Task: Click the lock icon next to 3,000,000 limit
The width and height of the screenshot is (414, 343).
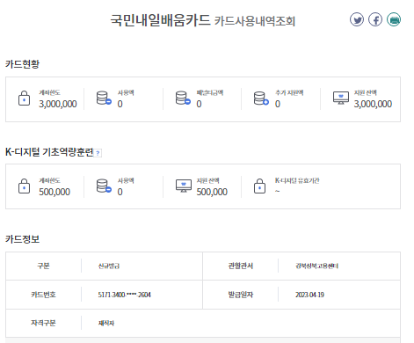Action: [24, 98]
